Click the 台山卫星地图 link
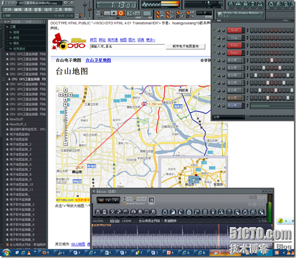Screen dimensions: 296x258 99,60
